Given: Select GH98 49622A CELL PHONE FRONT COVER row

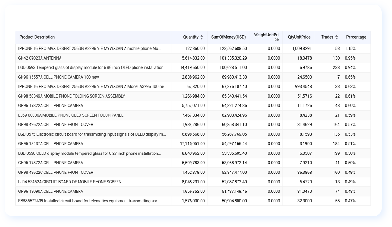Looking at the screenshot, I should (193, 125).
